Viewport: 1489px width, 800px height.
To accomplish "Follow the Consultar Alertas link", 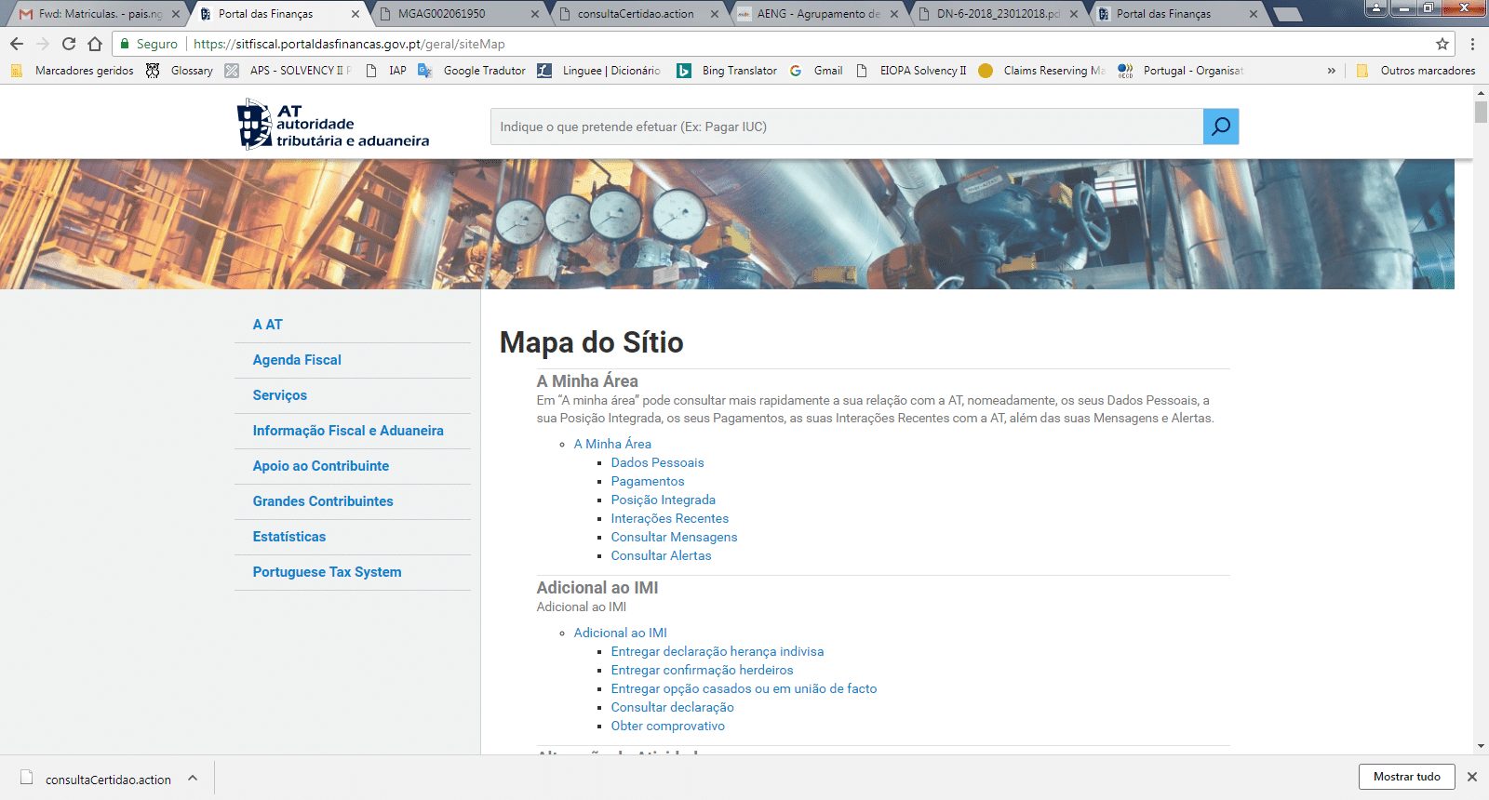I will 661,555.
